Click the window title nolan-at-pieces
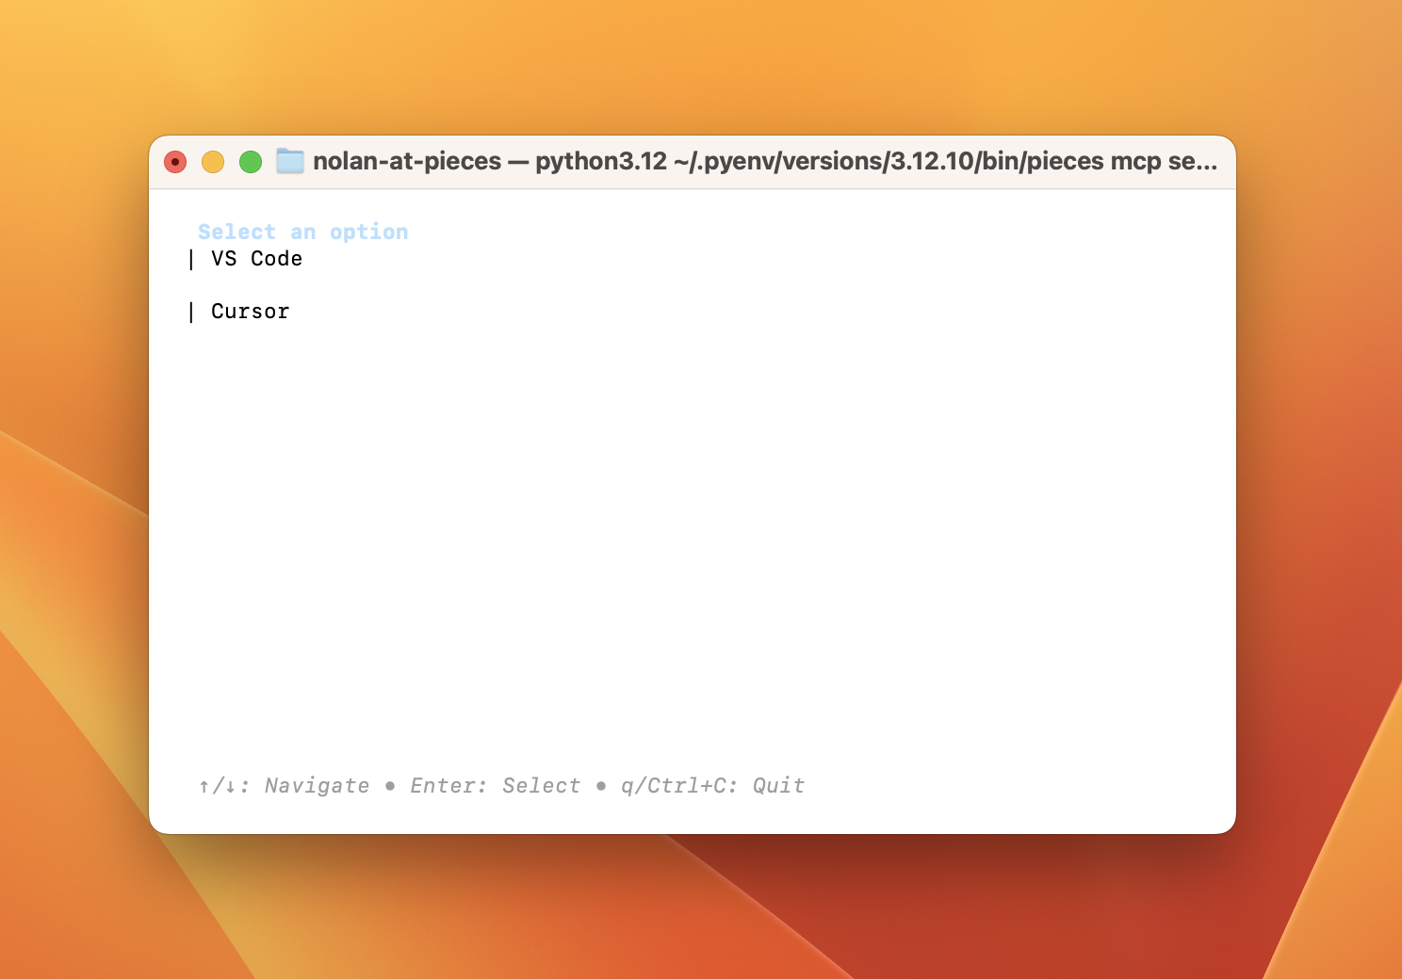This screenshot has width=1402, height=979. click(x=765, y=161)
